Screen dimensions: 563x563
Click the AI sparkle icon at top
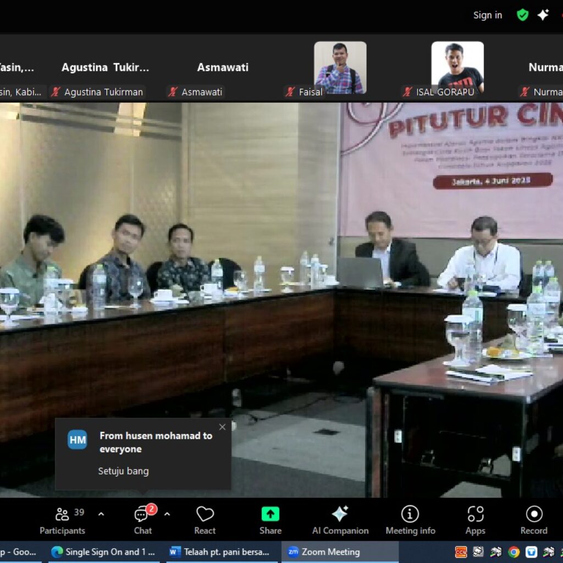click(x=543, y=15)
